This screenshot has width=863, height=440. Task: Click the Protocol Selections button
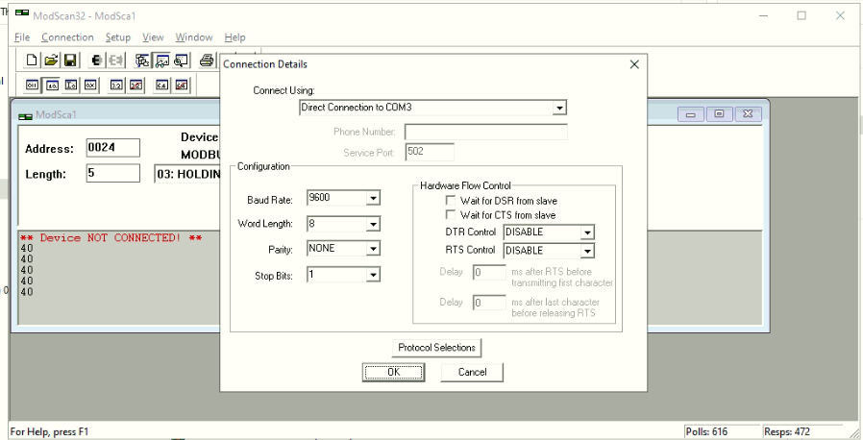tap(436, 348)
